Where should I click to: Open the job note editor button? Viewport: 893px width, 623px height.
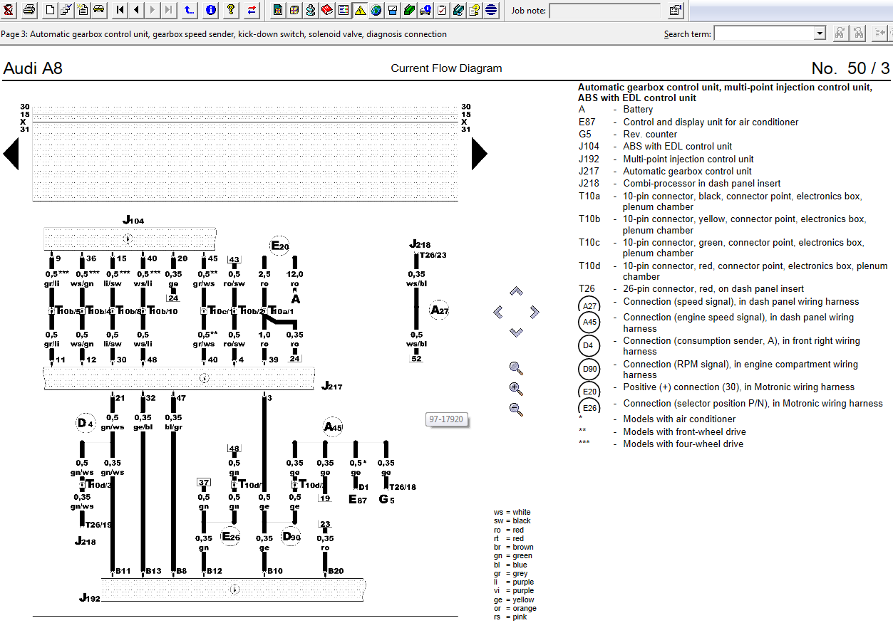tap(676, 10)
